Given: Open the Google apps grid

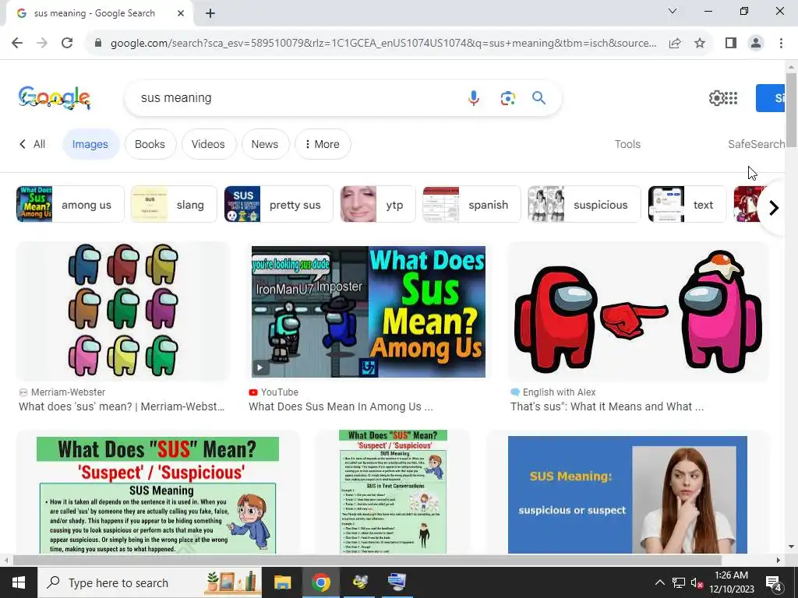Looking at the screenshot, I should click(x=731, y=98).
